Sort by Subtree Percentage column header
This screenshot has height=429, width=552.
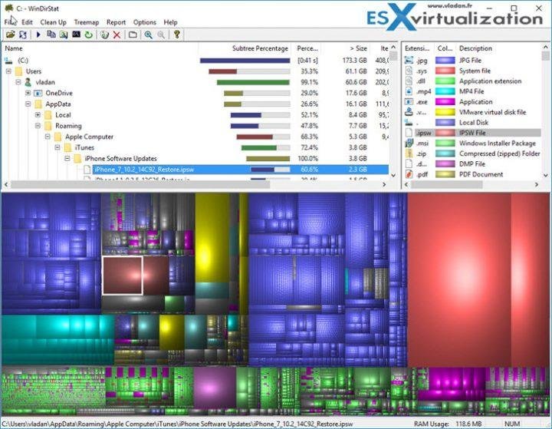[260, 48]
